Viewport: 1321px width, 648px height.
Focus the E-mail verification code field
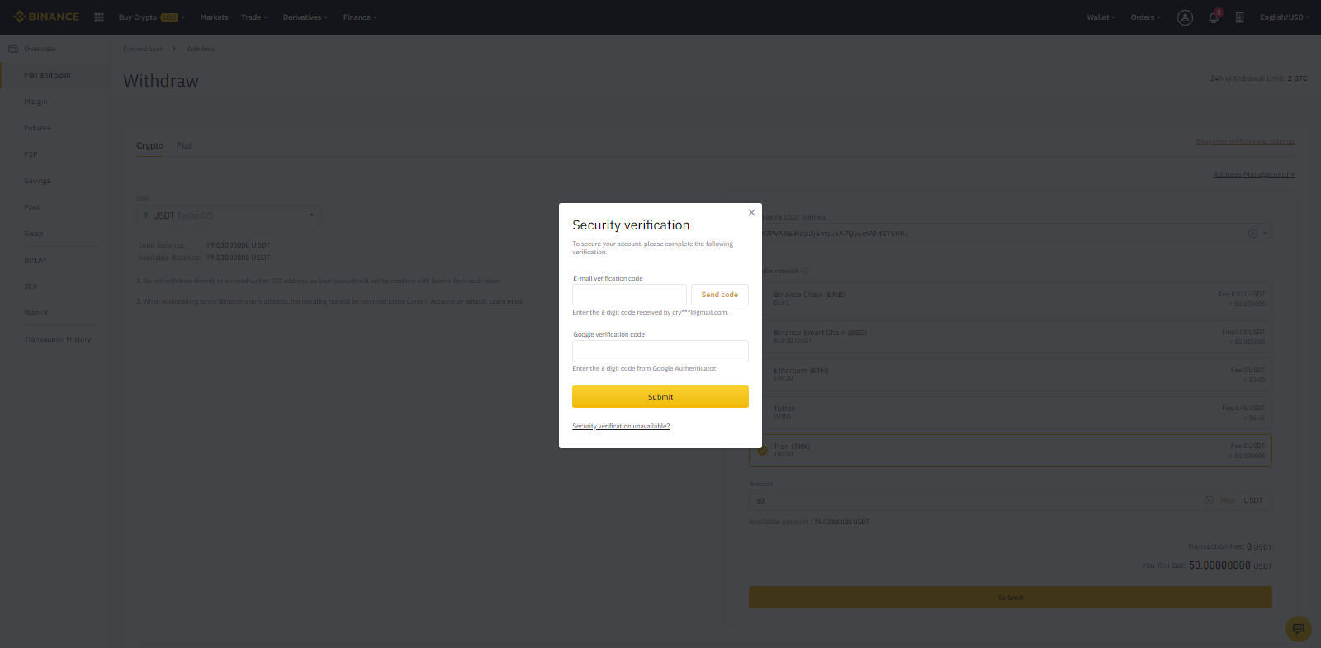629,295
